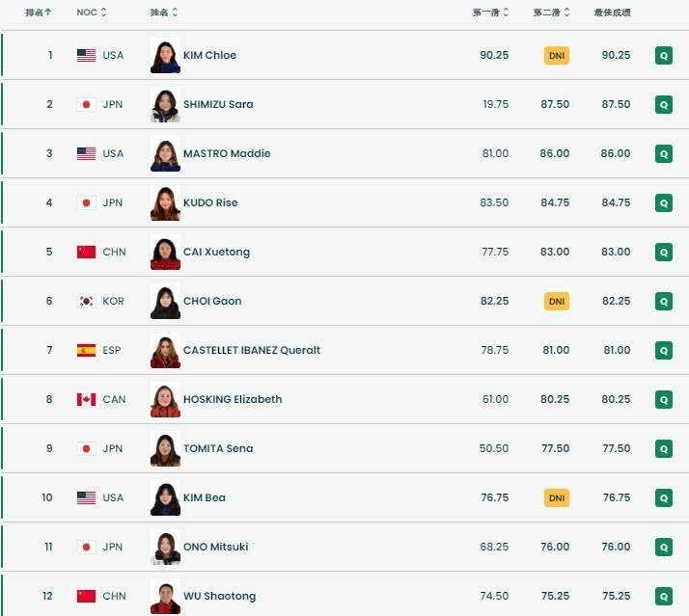Image resolution: width=689 pixels, height=616 pixels.
Task: Click the South Korea flag in CHOI Gaon's row
Action: [x=87, y=301]
